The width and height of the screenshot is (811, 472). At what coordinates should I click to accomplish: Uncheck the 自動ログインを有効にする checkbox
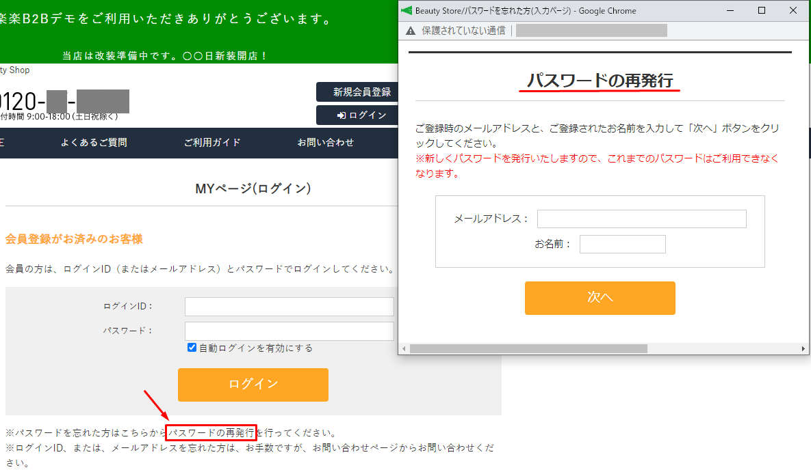tap(192, 348)
